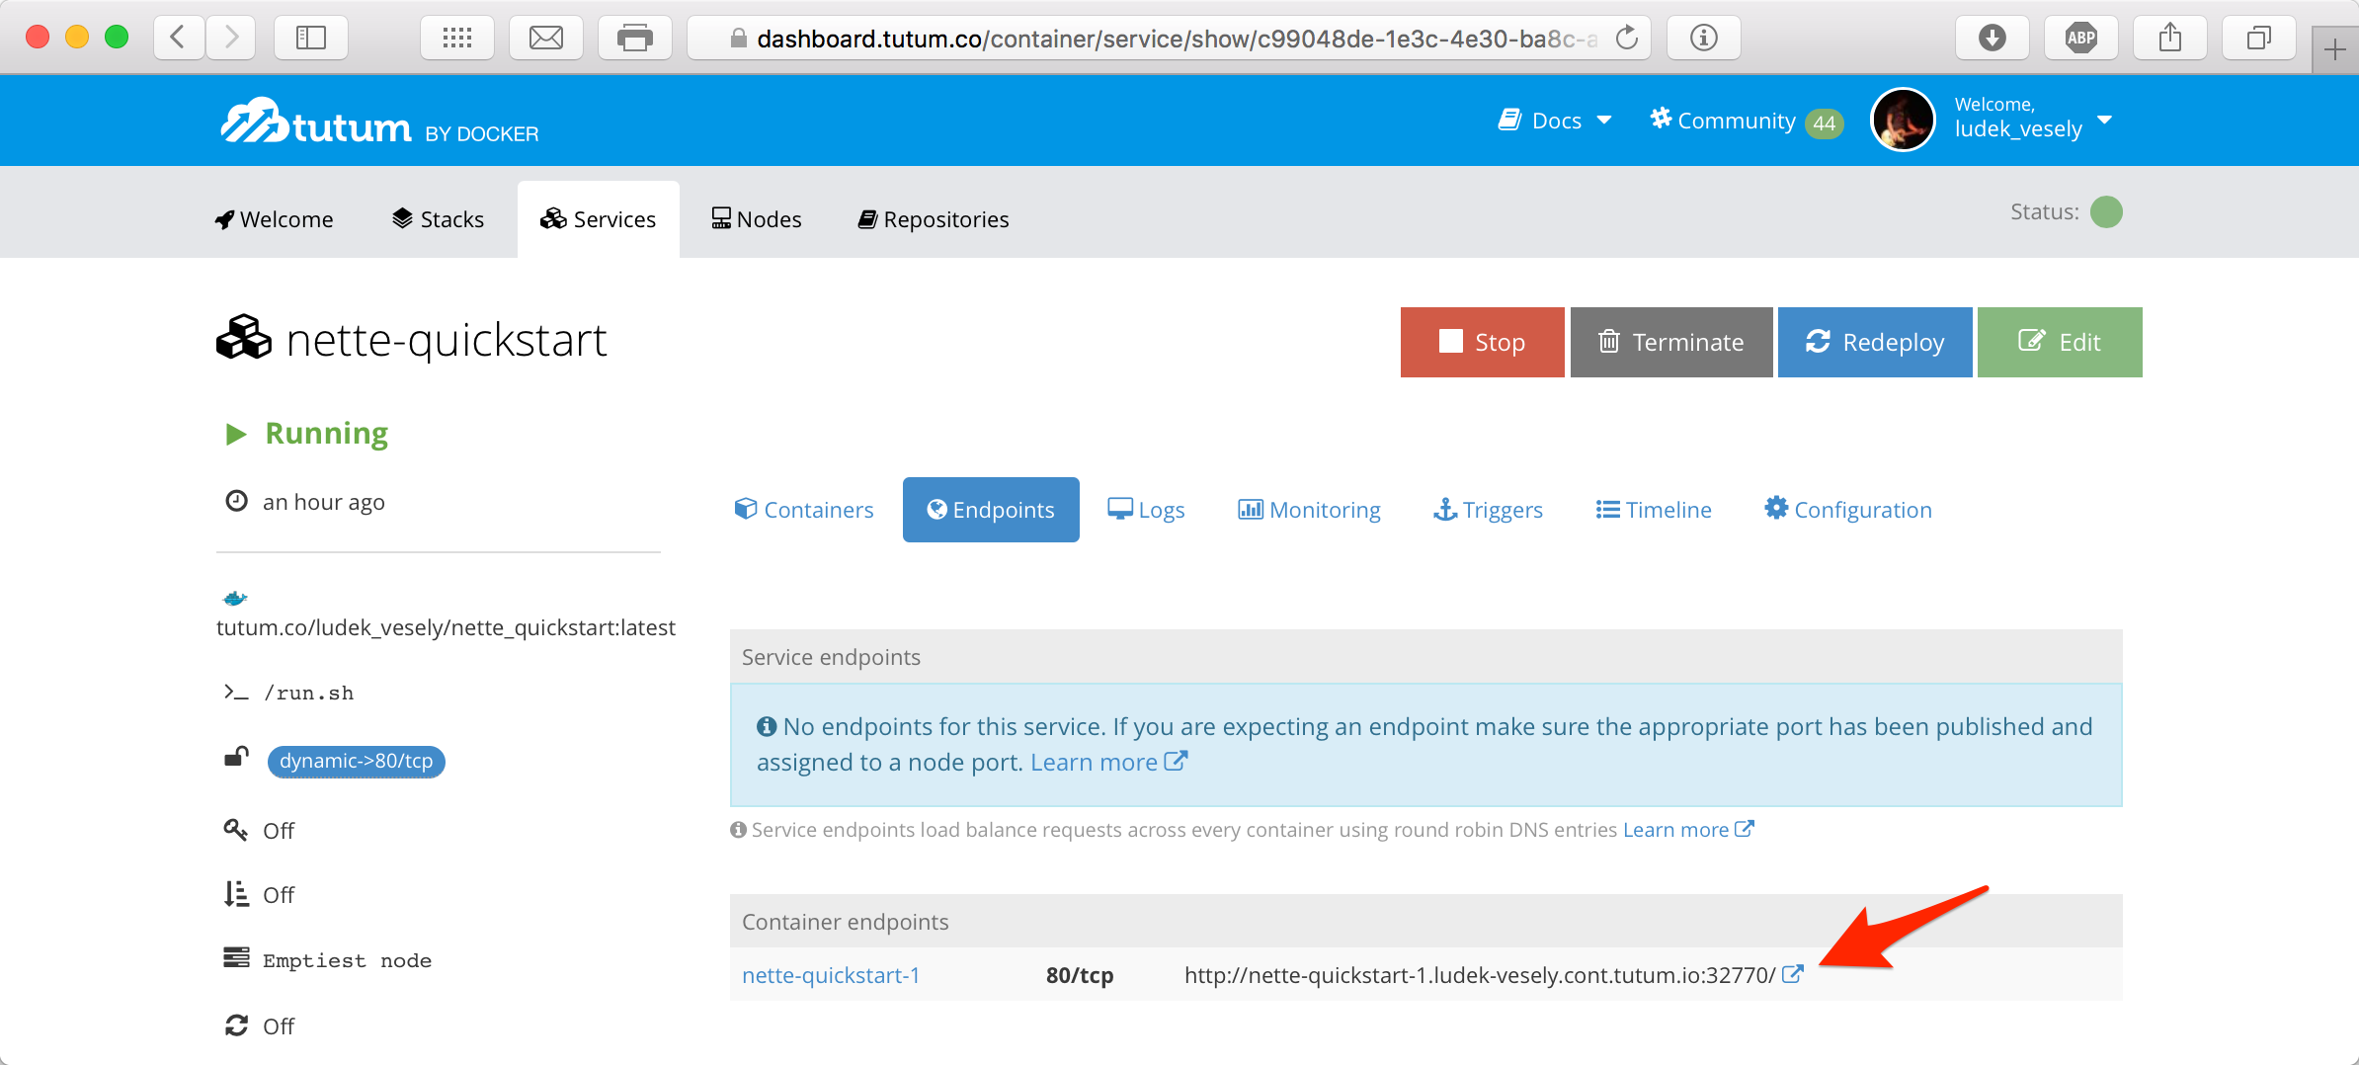Click ludek_vesely profile avatar
Screen dimensions: 2359x1065
[x=1903, y=120]
